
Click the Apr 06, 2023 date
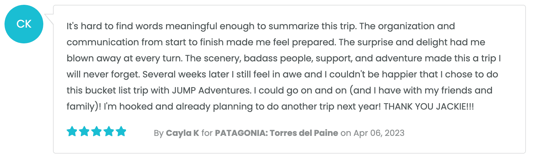[379, 133]
